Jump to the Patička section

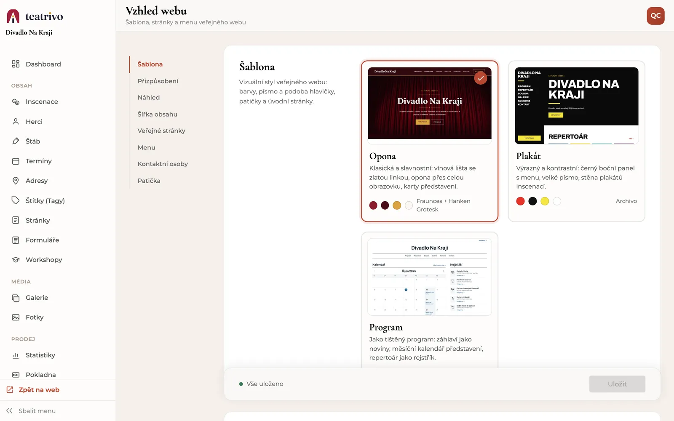click(149, 181)
